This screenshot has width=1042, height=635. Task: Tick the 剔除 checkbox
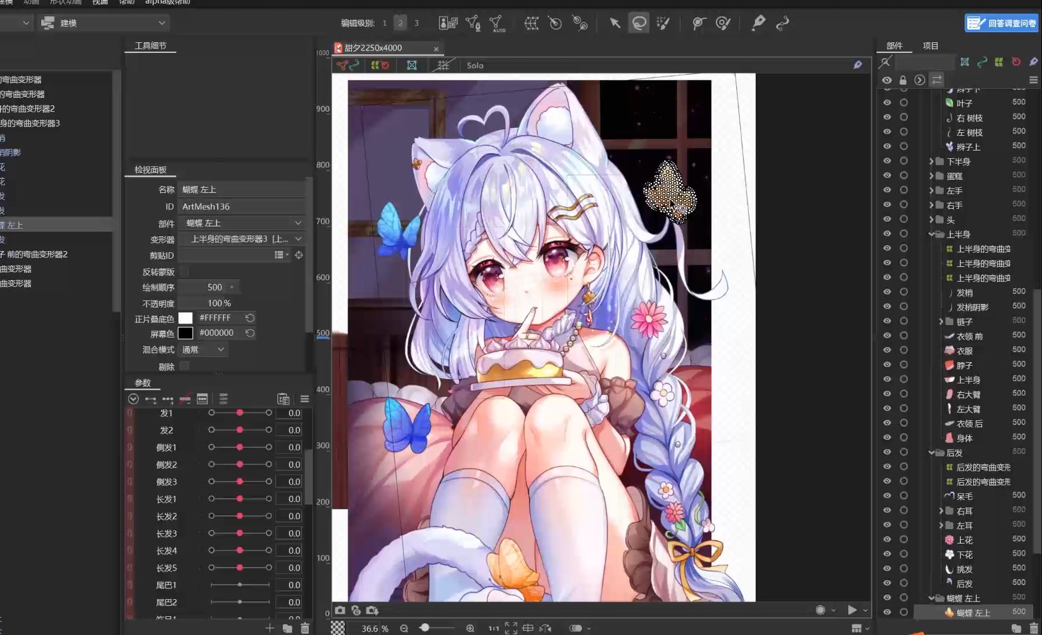pyautogui.click(x=184, y=366)
